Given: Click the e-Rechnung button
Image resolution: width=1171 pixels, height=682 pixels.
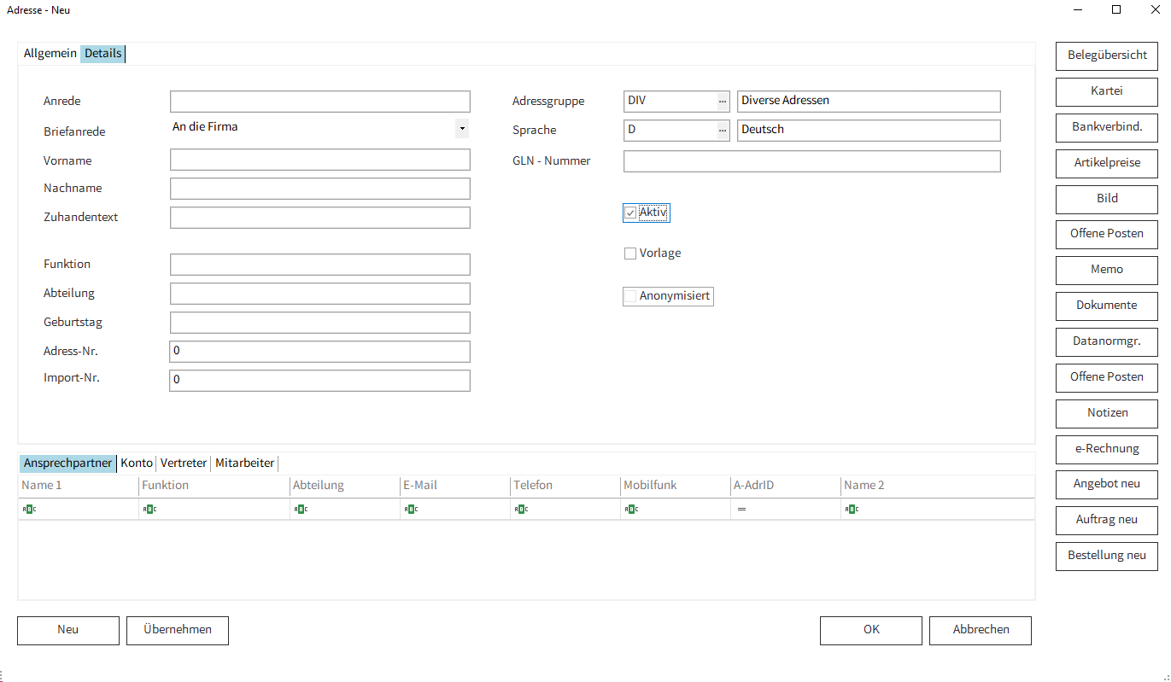Looking at the screenshot, I should click(x=1107, y=448).
